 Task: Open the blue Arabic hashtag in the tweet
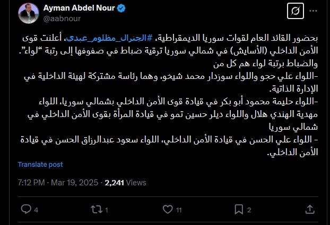click(x=175, y=38)
